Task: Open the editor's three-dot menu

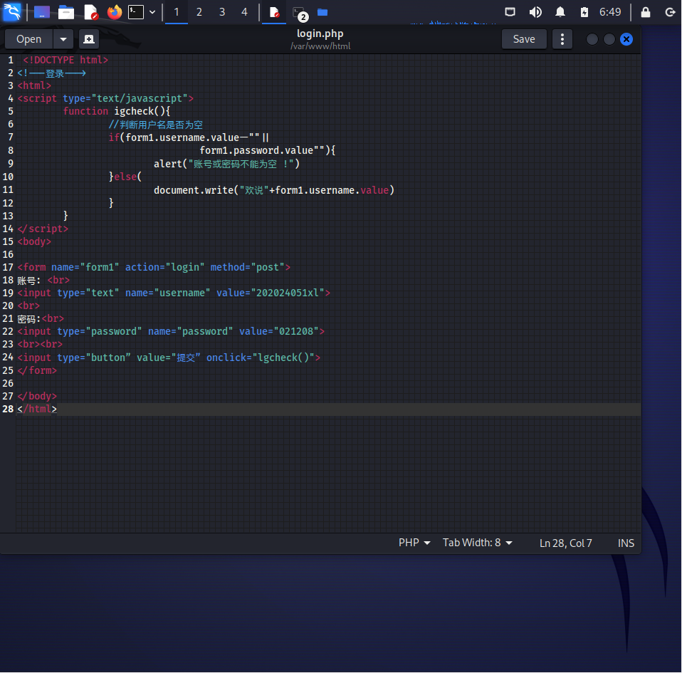Action: 562,39
